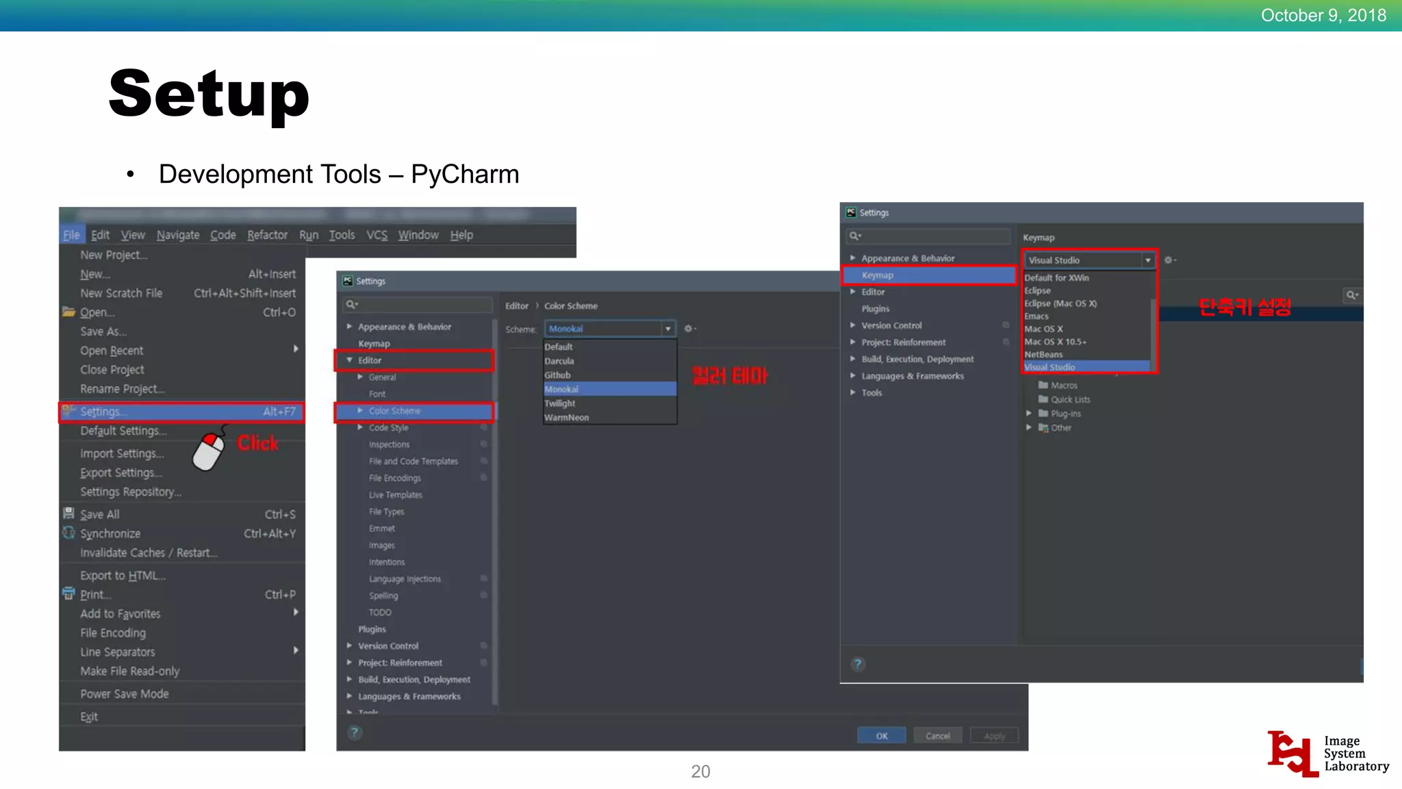Click the keymap search magnifier icon

click(1352, 295)
